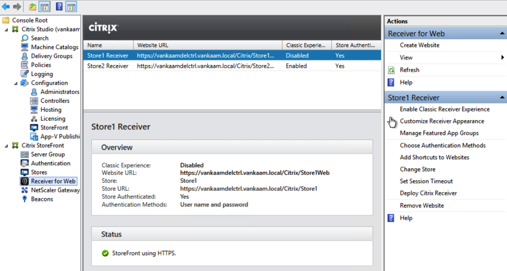Image resolution: width=507 pixels, height=271 pixels.
Task: Click Deploy Citrix Receiver
Action: pyautogui.click(x=428, y=193)
